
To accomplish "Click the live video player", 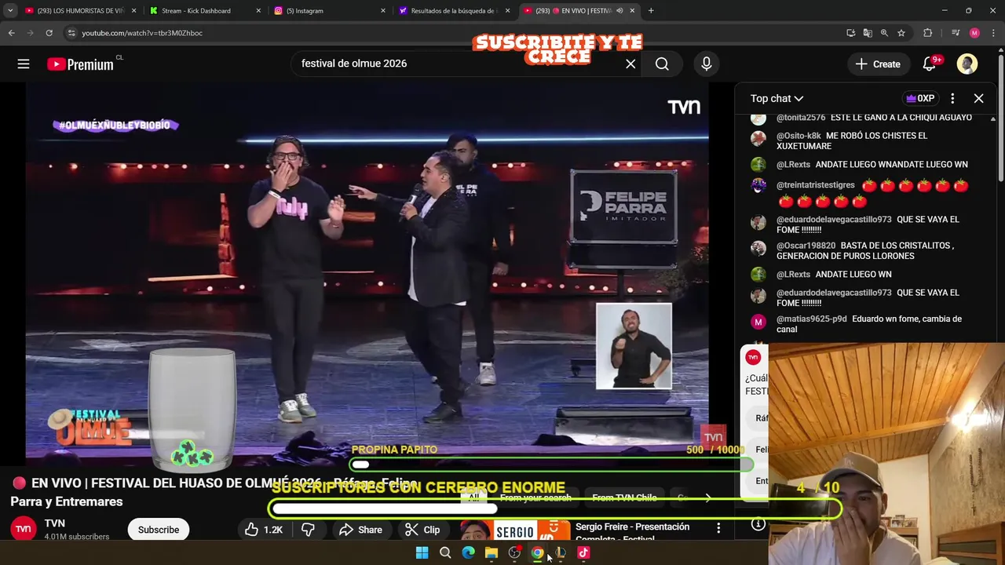I will coord(367,273).
